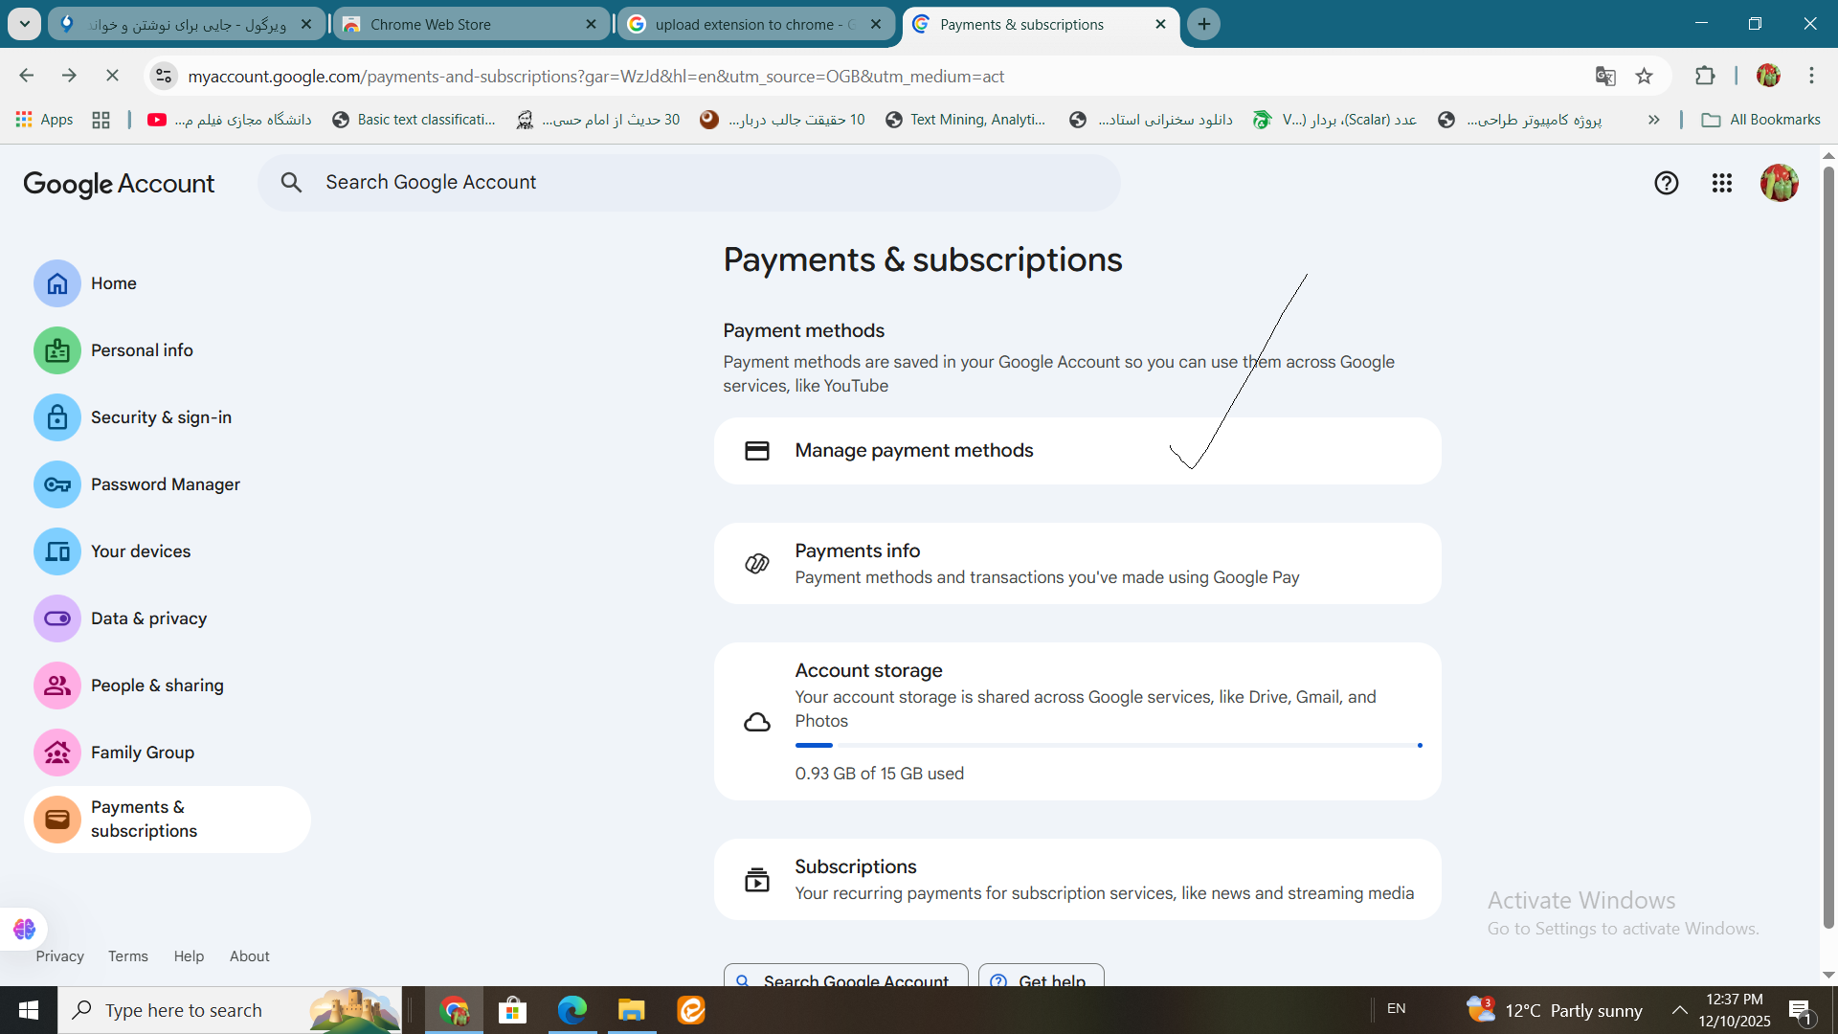This screenshot has width=1838, height=1034.
Task: Show hidden system tray icons
Action: point(1679,1010)
